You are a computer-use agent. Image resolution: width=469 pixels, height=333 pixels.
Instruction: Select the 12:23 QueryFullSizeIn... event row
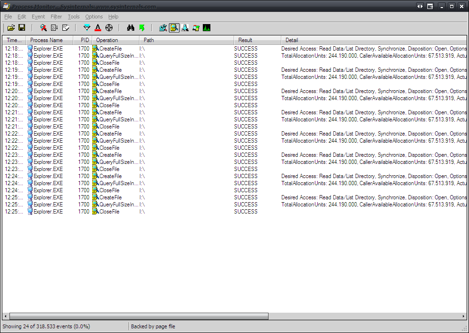coord(234,162)
